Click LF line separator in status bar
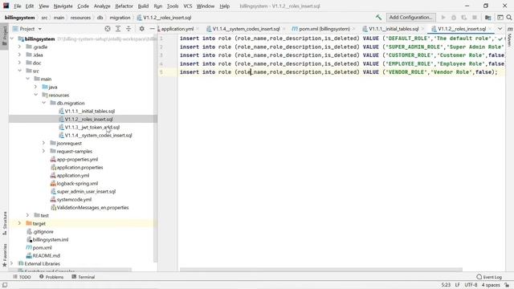This screenshot has width=514, height=289. 457,285
